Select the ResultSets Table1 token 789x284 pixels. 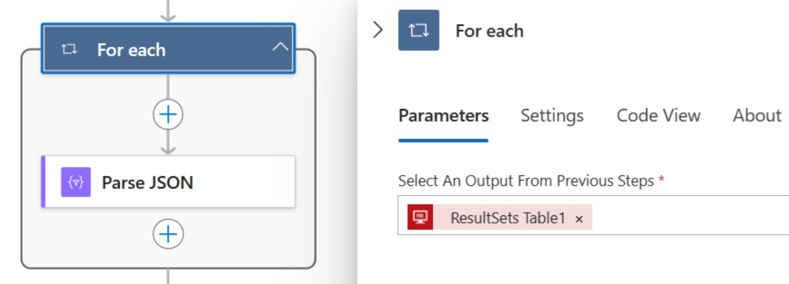(x=508, y=218)
